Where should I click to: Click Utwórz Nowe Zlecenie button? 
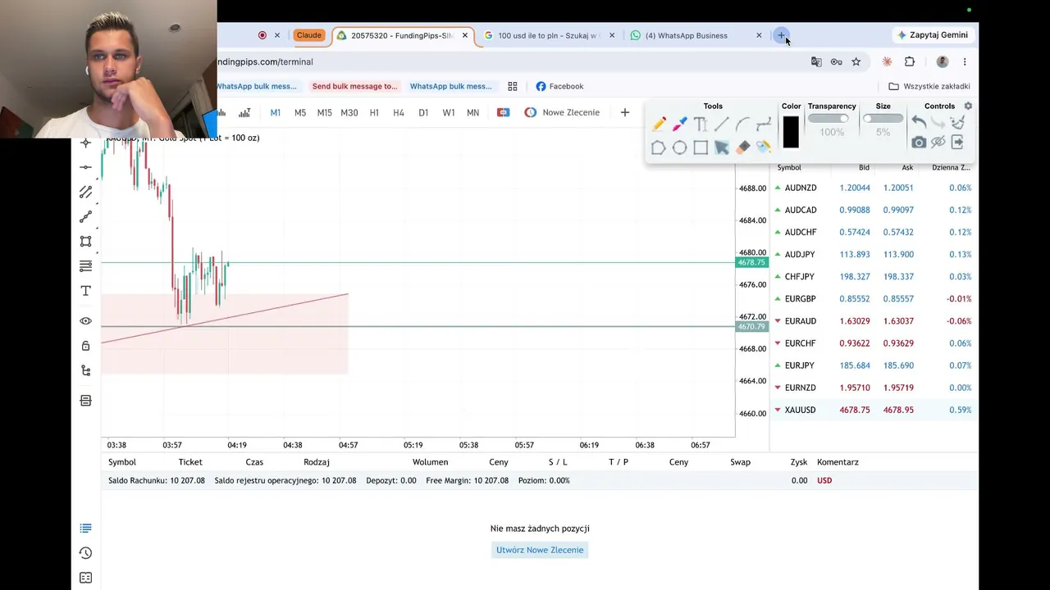(x=540, y=550)
